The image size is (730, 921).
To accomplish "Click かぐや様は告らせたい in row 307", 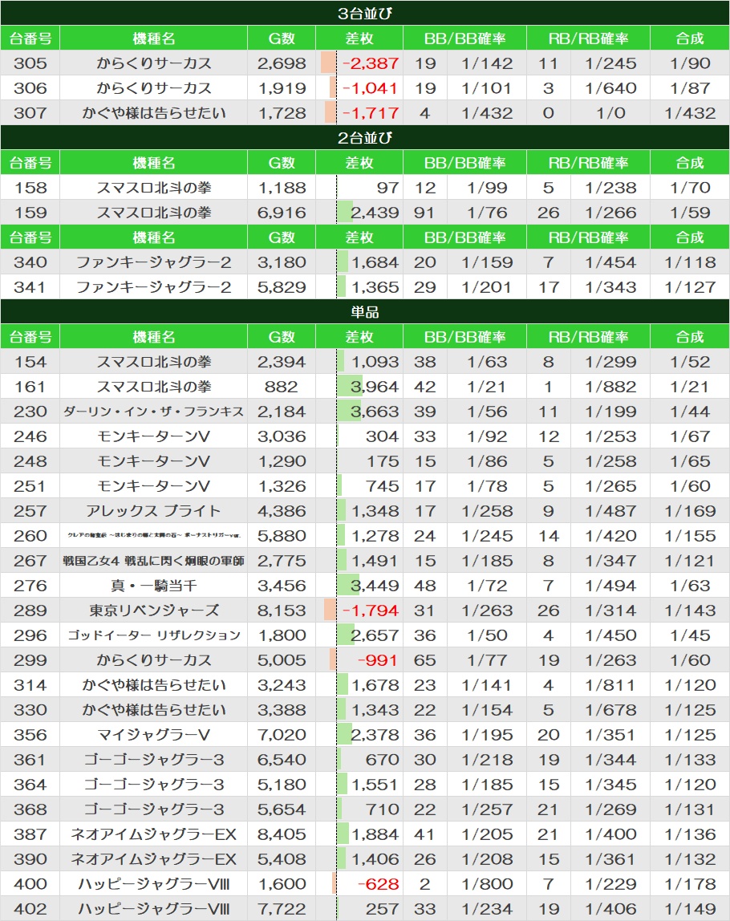I will (154, 113).
